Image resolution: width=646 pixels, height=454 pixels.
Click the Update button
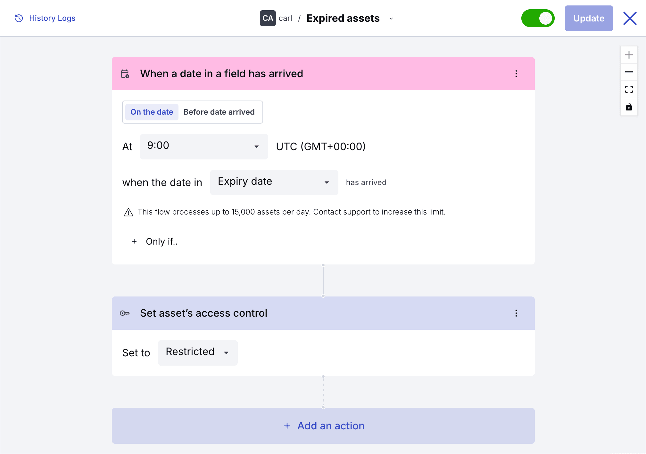[589, 18]
